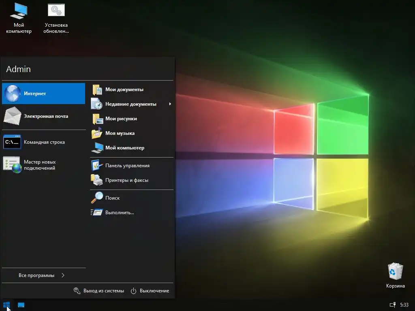Click the Электронная почта envelope icon
Viewport: 415px width, 311px height.
coord(12,116)
